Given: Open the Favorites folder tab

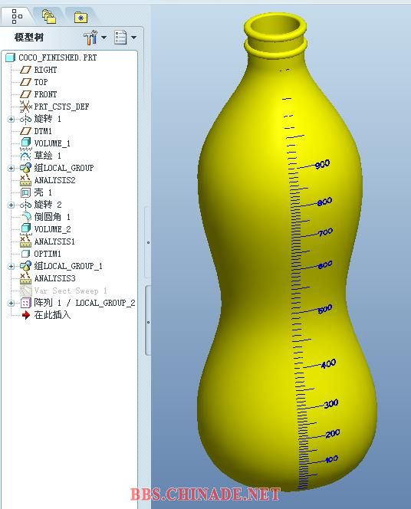Looking at the screenshot, I should [81, 17].
